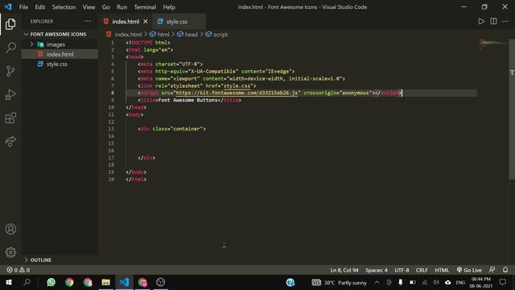Close the index.html tab

[146, 22]
